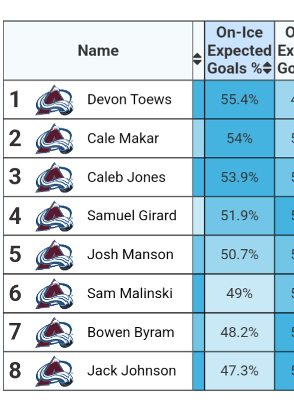The image size is (294, 408).
Task: Click the 49% cell for Sam Malinski
Action: click(239, 293)
